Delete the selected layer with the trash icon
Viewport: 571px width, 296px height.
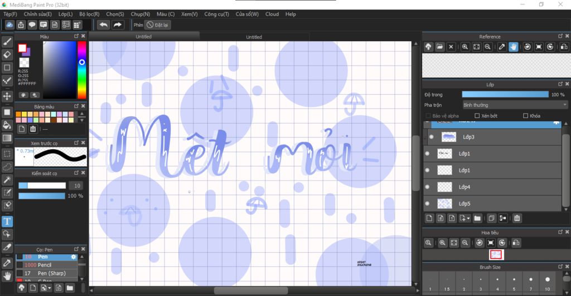pos(517,218)
